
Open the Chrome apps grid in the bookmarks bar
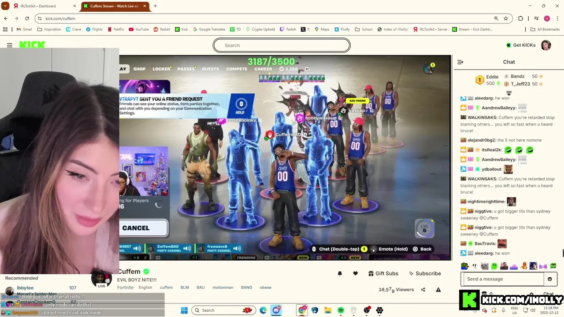5,29
